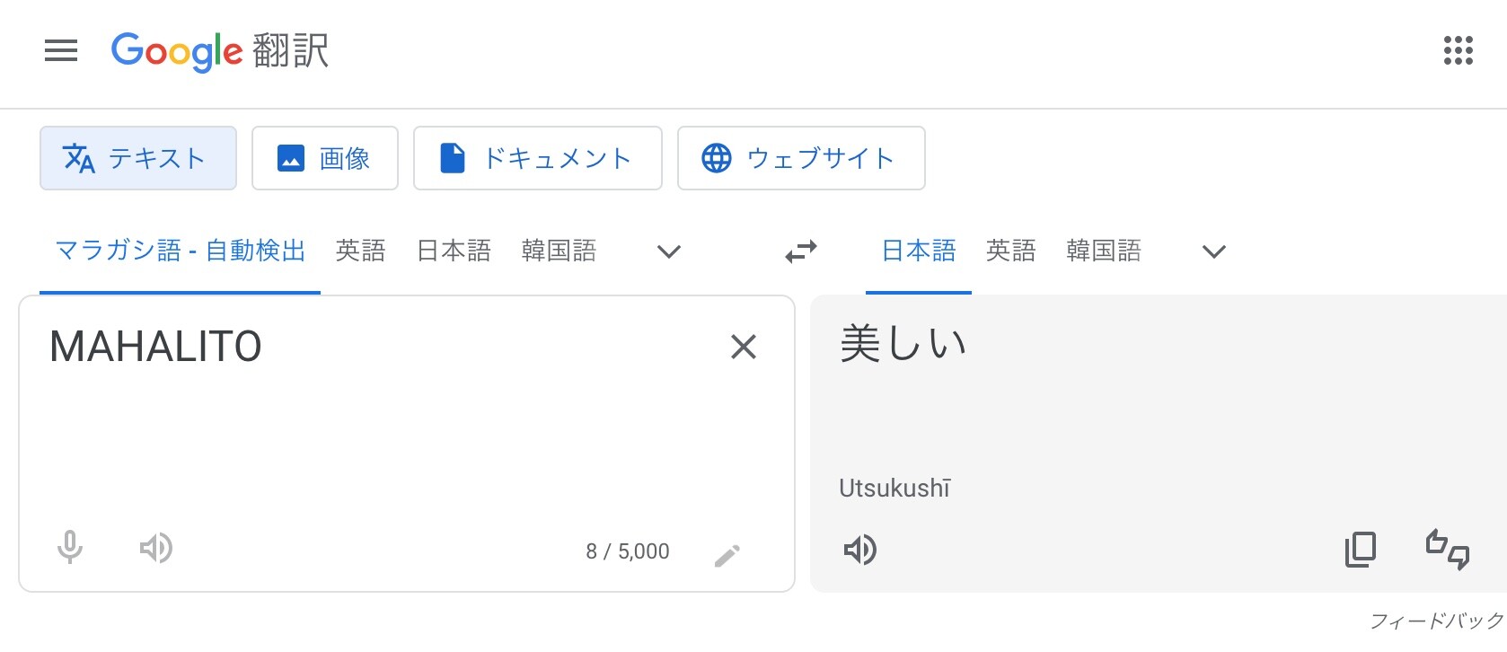The height and width of the screenshot is (652, 1507).
Task: Open handwriting input pencil tool
Action: pos(727,556)
